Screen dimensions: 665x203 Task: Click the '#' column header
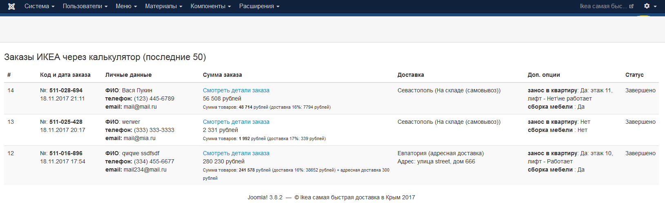9,75
